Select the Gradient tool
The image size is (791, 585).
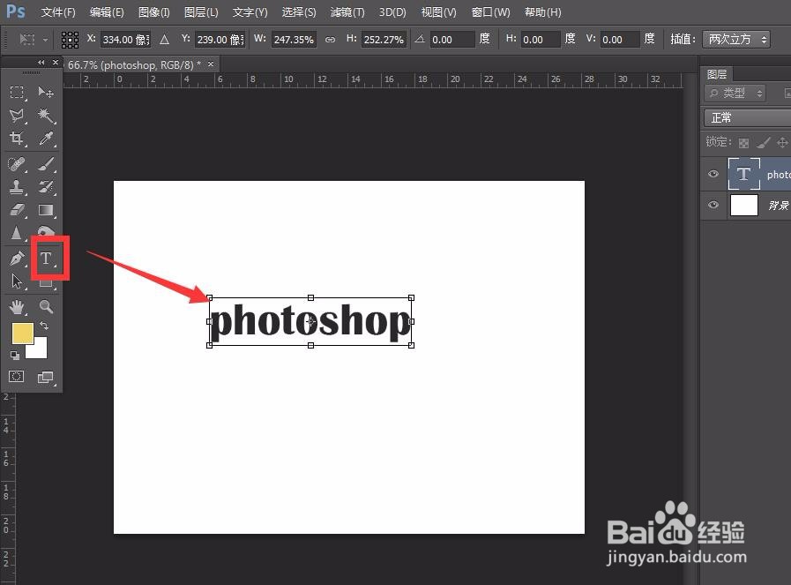tap(46, 209)
